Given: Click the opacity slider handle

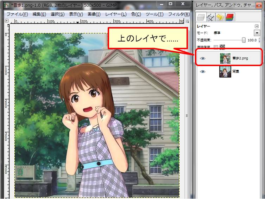Looking at the screenshot, I should (244, 40).
